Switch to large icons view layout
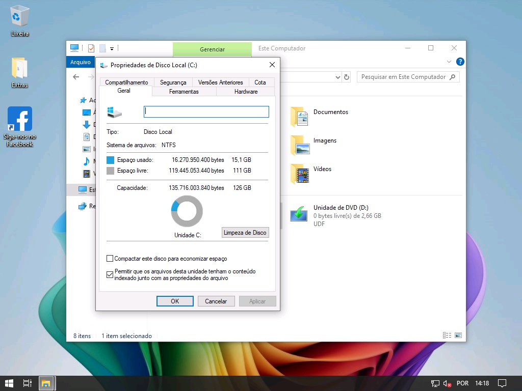Screen dimensions: 522x391 [x=458, y=335]
